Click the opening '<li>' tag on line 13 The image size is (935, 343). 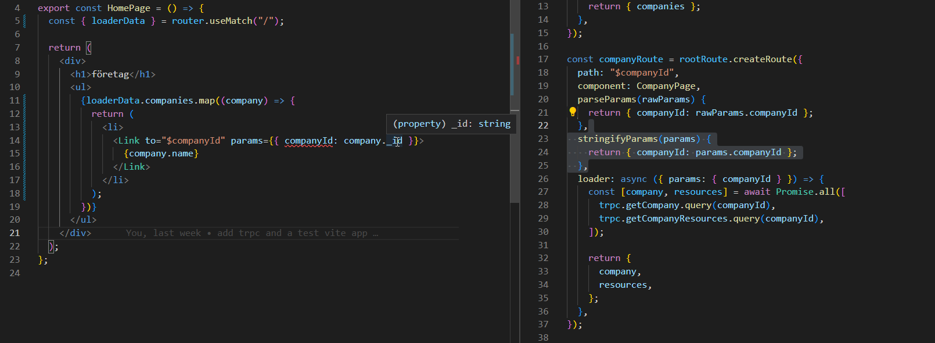coord(113,127)
